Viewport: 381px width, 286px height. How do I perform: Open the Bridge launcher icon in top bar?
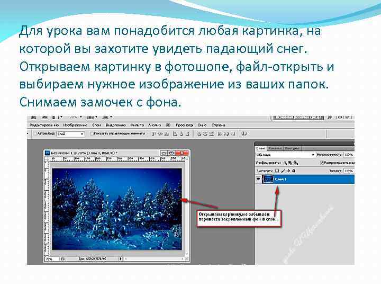tap(33, 118)
